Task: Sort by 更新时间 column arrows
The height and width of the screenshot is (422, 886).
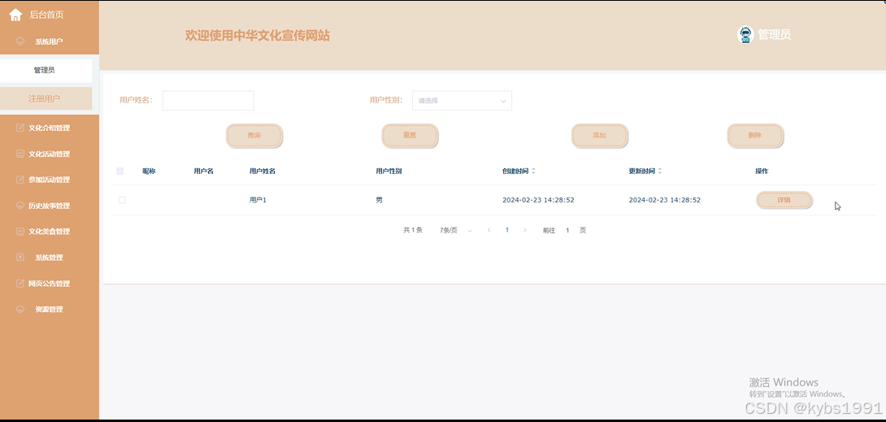Action: point(659,171)
